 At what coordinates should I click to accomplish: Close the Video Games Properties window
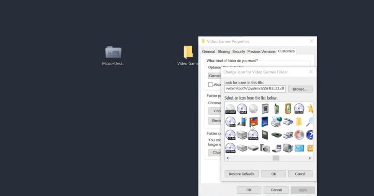[312, 41]
